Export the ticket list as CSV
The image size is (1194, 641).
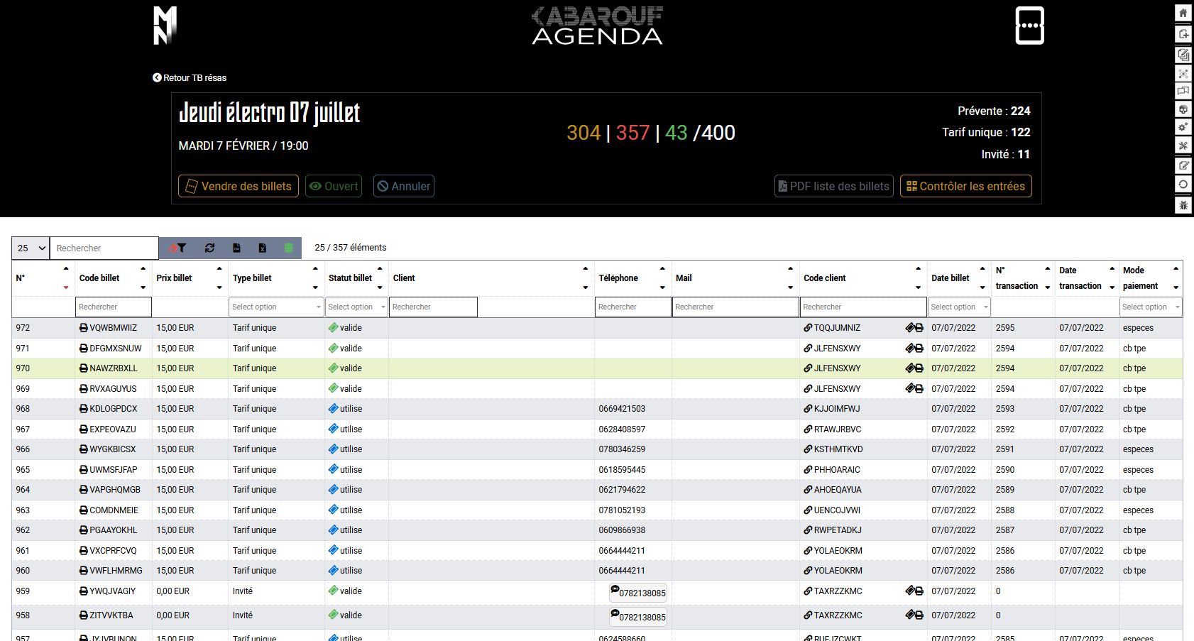point(236,248)
